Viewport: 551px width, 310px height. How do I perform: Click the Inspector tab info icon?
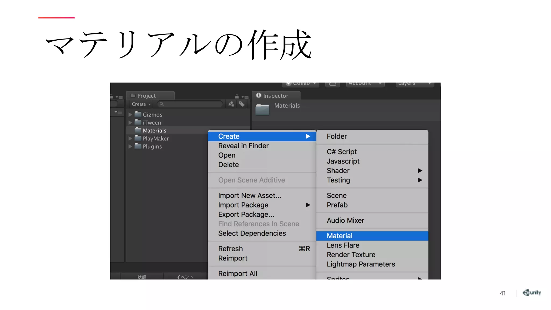tap(259, 96)
